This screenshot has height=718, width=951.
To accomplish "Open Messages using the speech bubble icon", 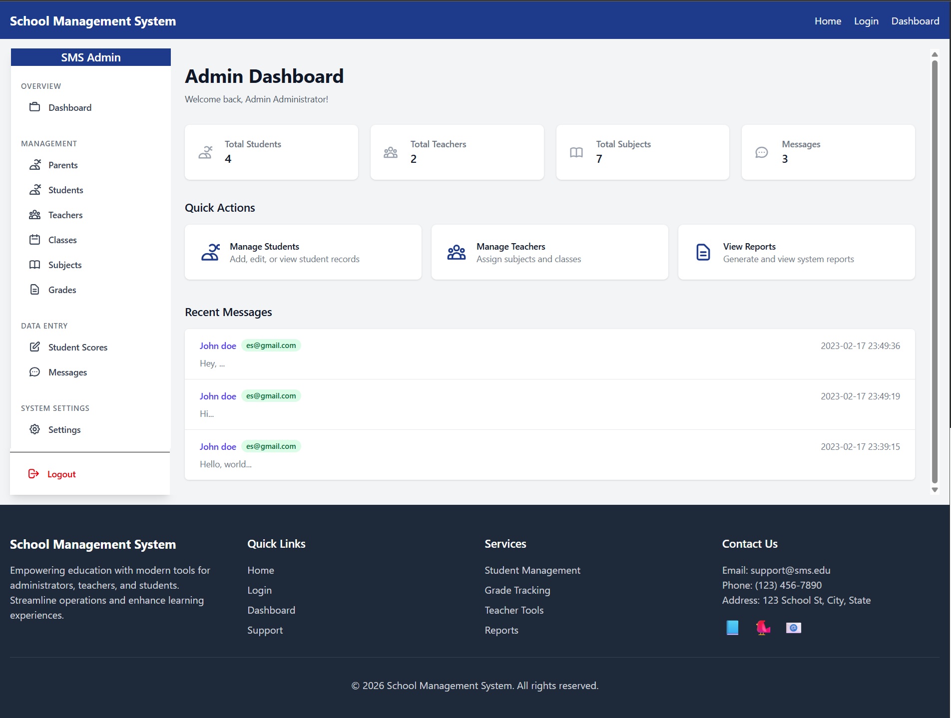I will point(35,372).
